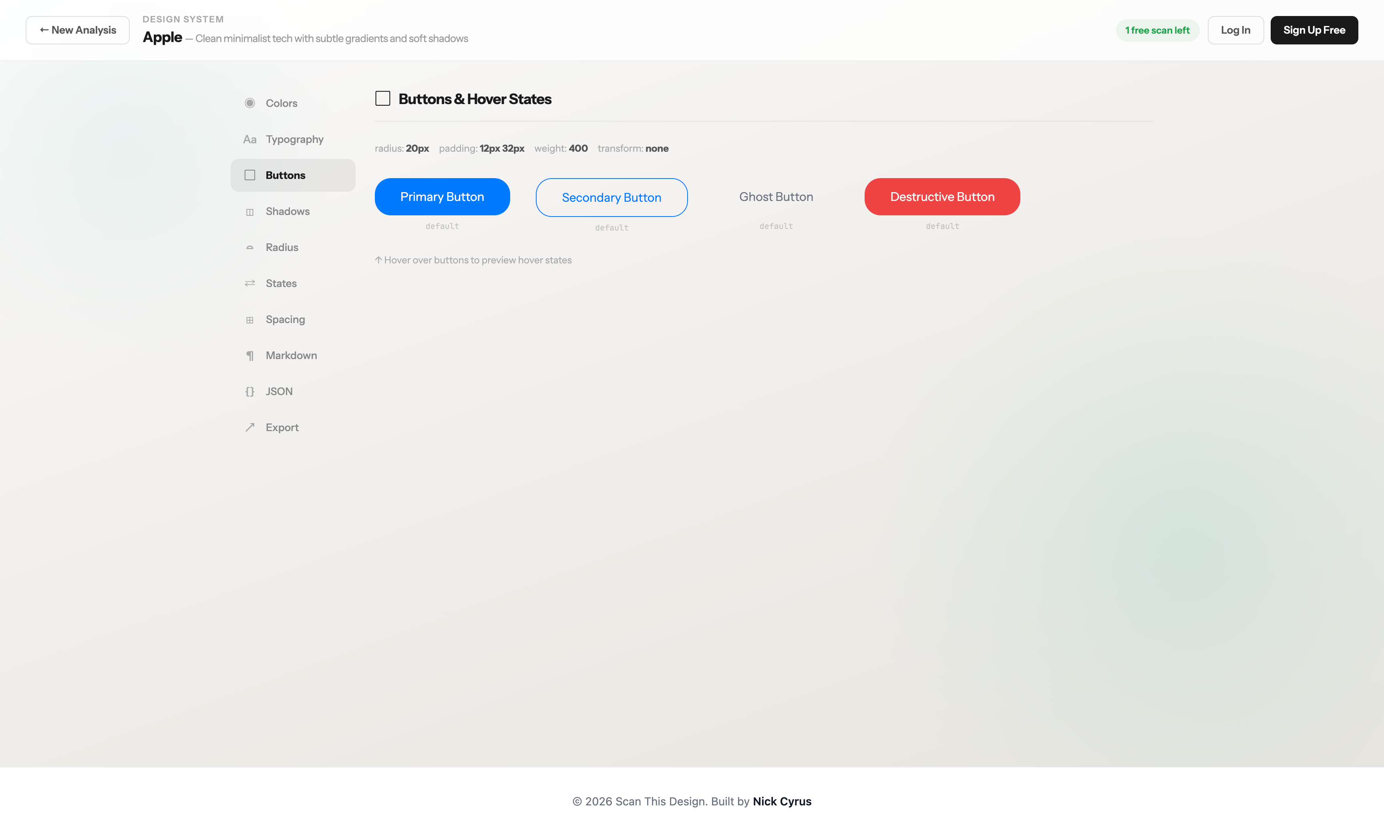Click the Buttons & Hover States heading
Screen dimensions: 1384x835
point(475,99)
